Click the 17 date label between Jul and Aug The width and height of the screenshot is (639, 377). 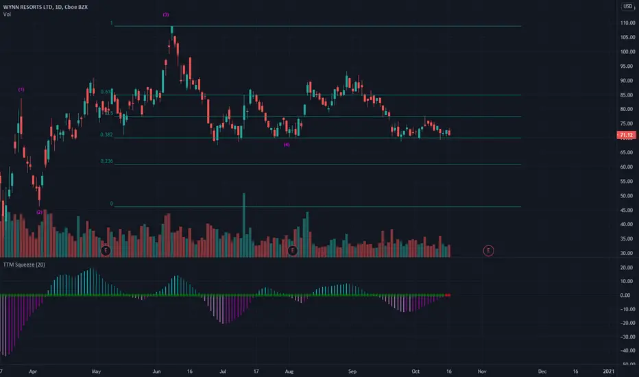[256, 372]
